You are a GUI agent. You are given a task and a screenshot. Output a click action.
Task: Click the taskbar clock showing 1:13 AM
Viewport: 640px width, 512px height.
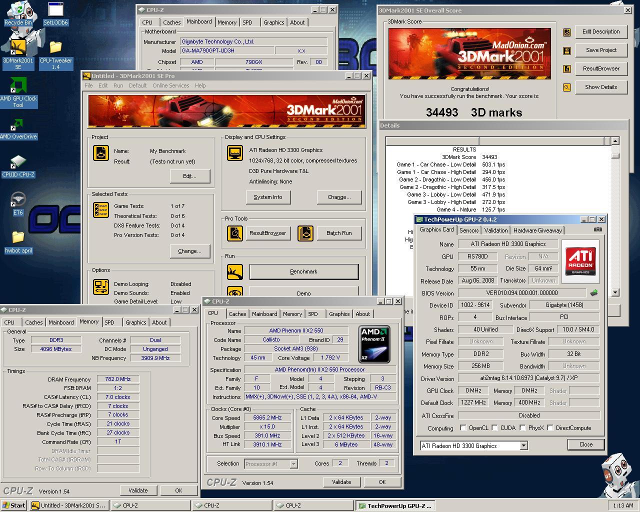[623, 505]
